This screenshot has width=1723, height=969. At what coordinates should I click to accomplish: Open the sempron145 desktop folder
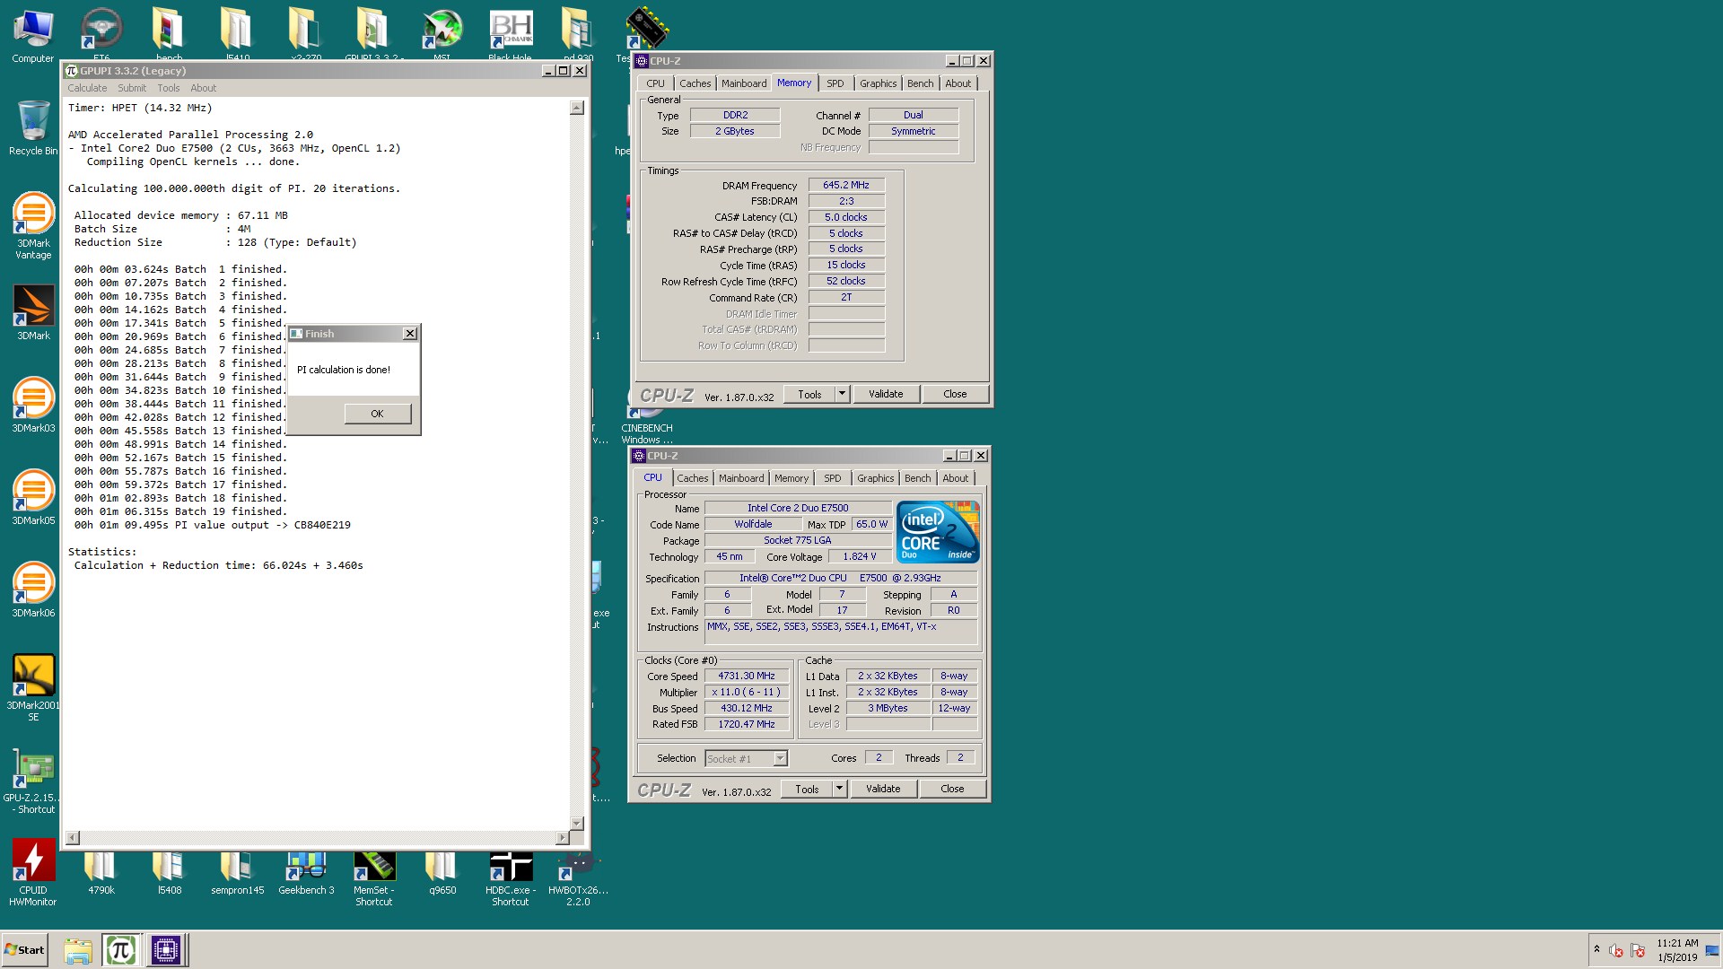click(237, 873)
